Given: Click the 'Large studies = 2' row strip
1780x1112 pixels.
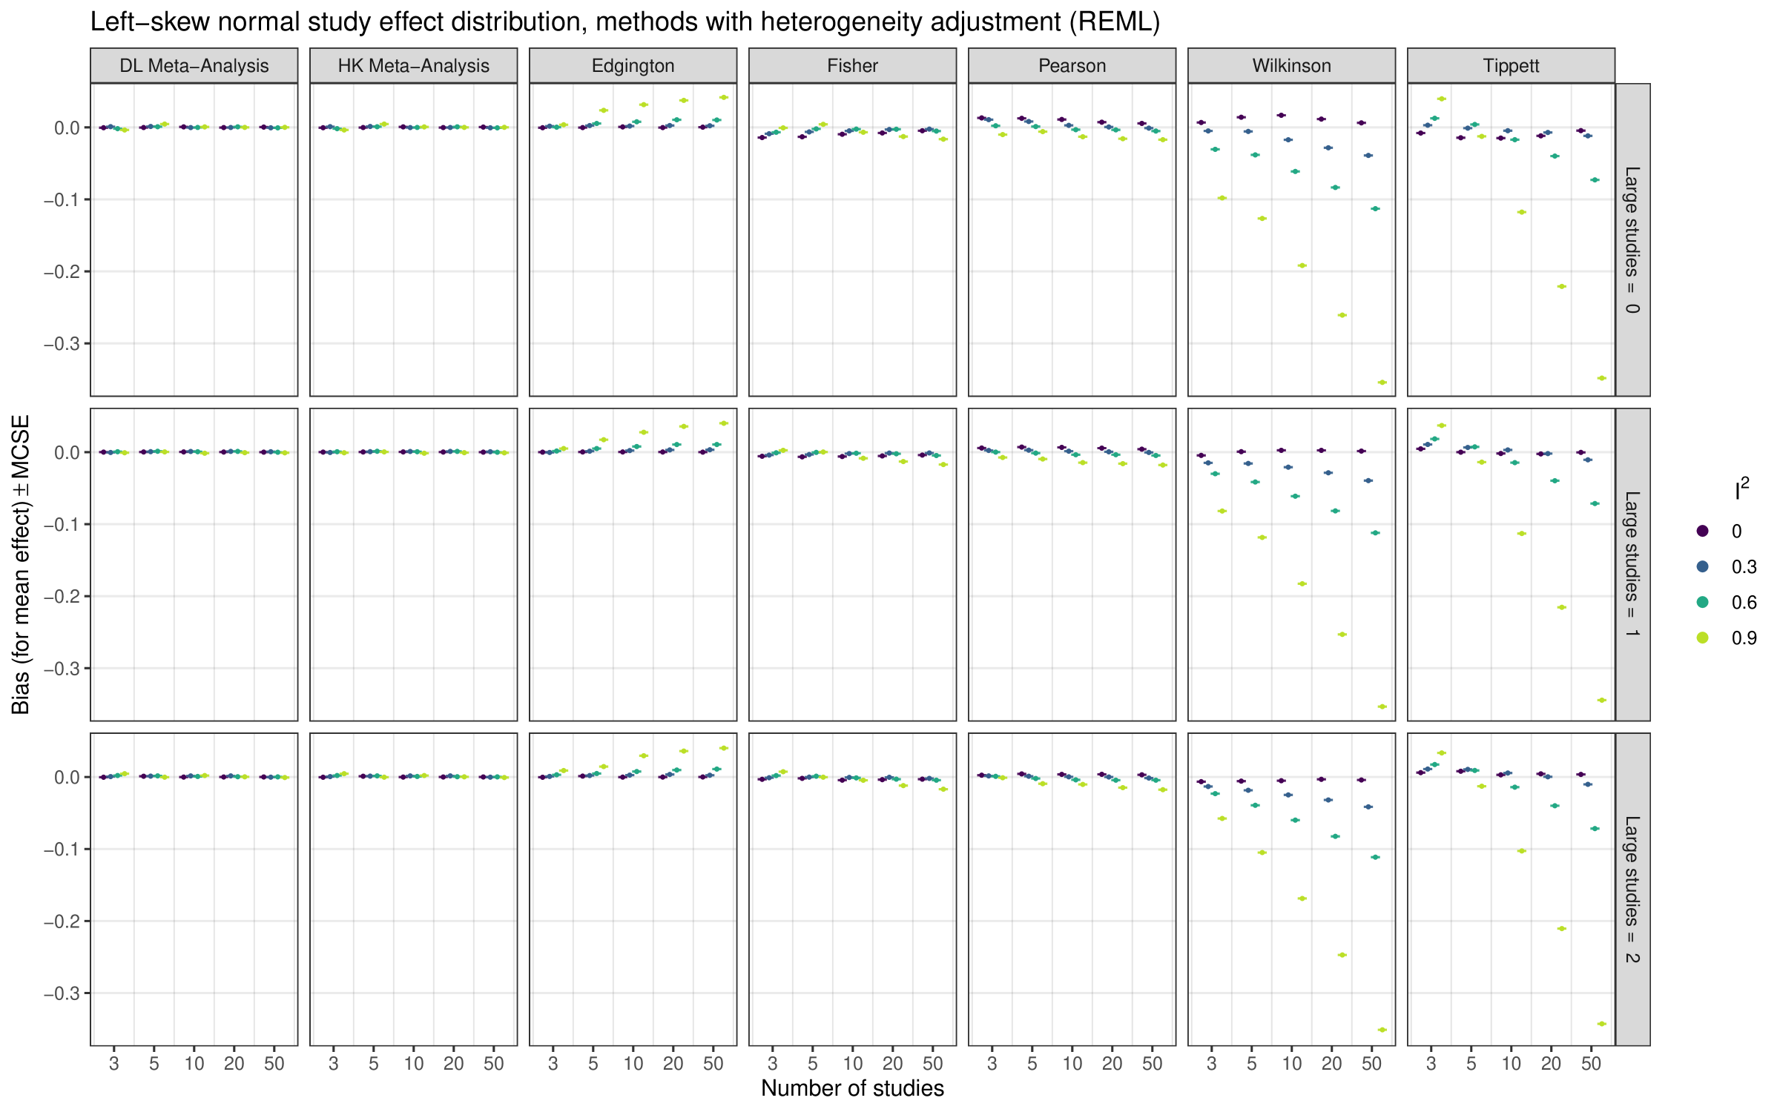Looking at the screenshot, I should pyautogui.click(x=1632, y=889).
